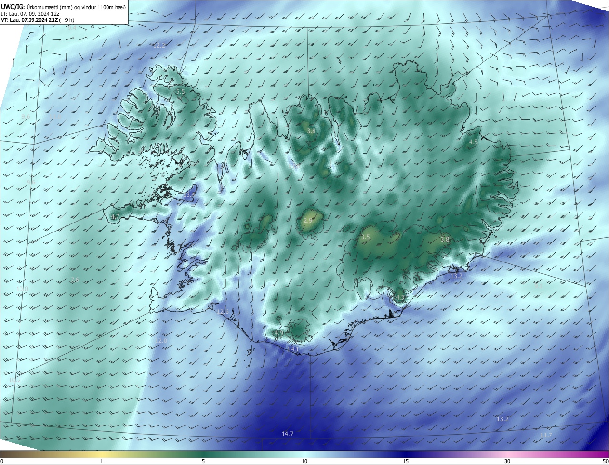Image resolution: width=609 pixels, height=465 pixels.
Task: Click the 9.4 value near the title box
Action: pos(72,28)
